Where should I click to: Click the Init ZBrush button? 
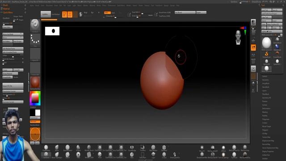click(x=185, y=13)
